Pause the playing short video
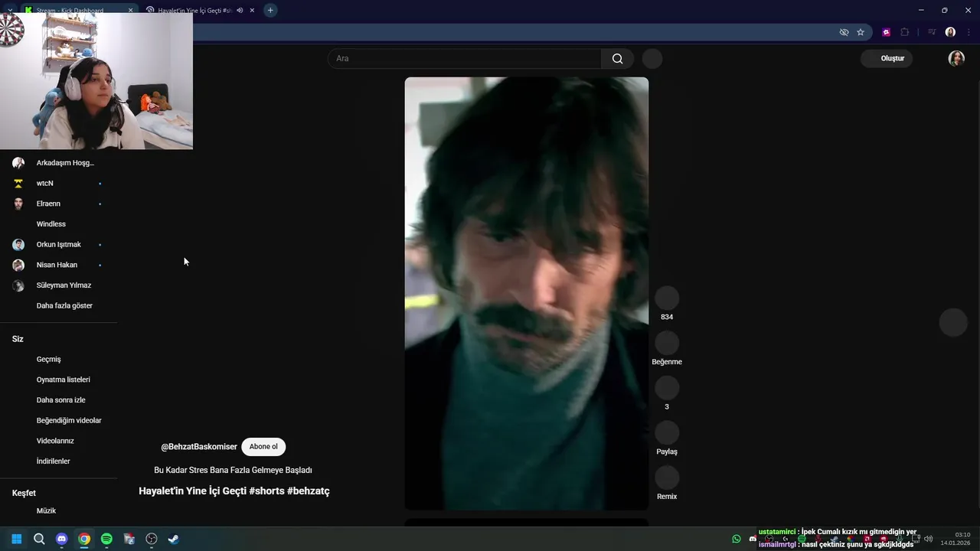 coord(526,293)
